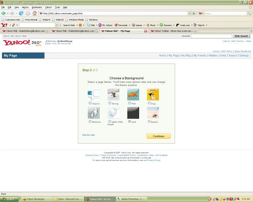Image resolution: width=253 pixels, height=202 pixels.
Task: Click the Yahoo toolbar search input box
Action: [x=37, y=25]
